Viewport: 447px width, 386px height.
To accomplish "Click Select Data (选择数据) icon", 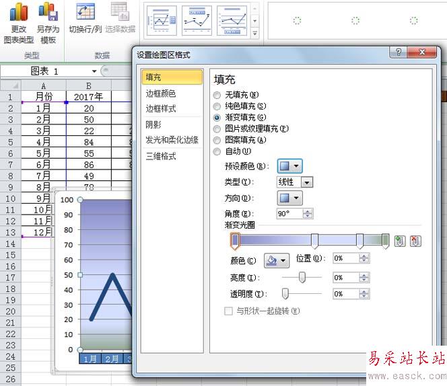I will pyautogui.click(x=120, y=12).
